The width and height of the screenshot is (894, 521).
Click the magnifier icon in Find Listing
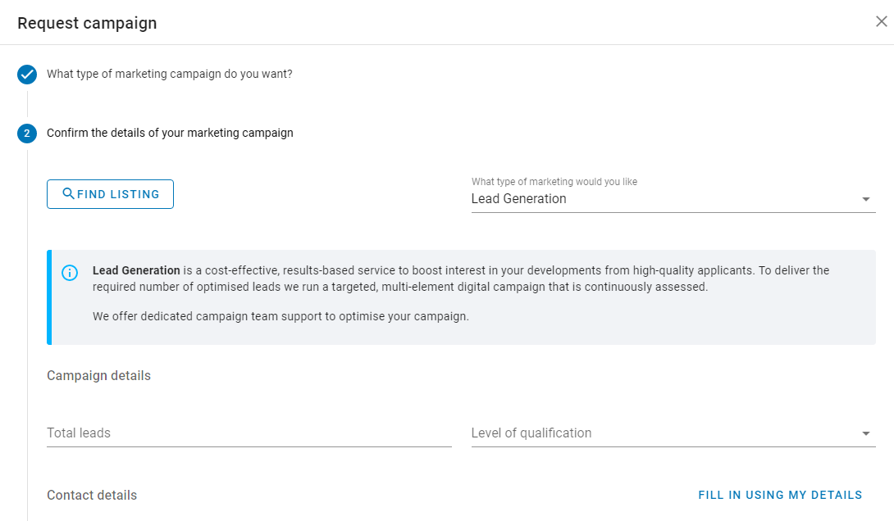click(68, 193)
